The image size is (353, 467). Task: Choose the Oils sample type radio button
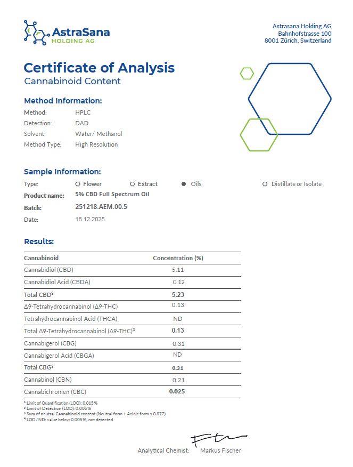coord(184,184)
